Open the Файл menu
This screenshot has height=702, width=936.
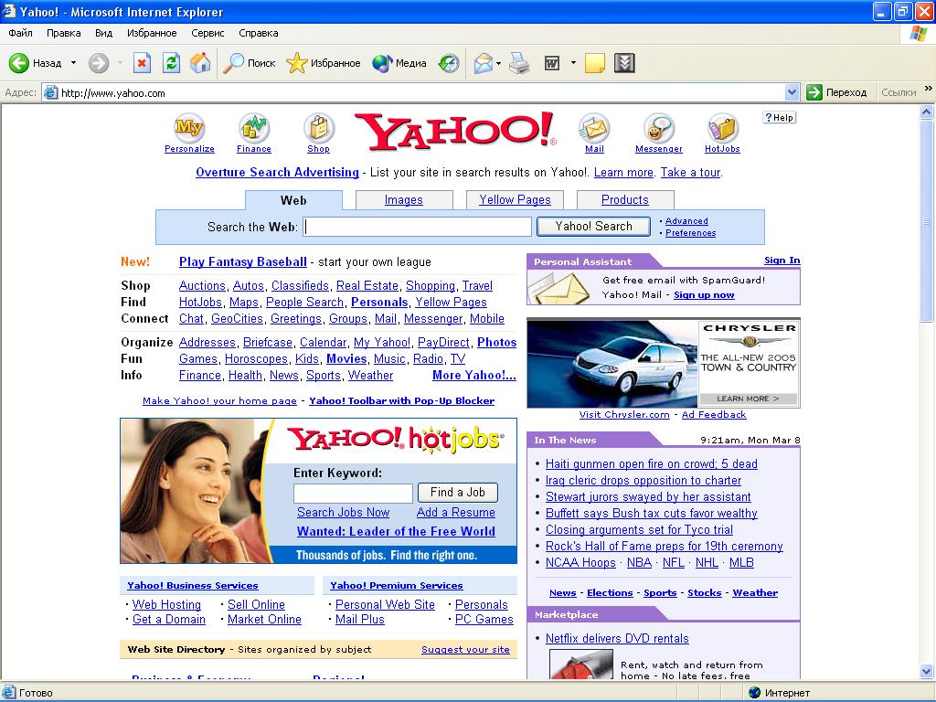[20, 33]
